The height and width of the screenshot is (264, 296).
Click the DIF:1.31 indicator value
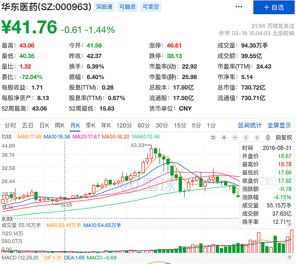point(53,258)
